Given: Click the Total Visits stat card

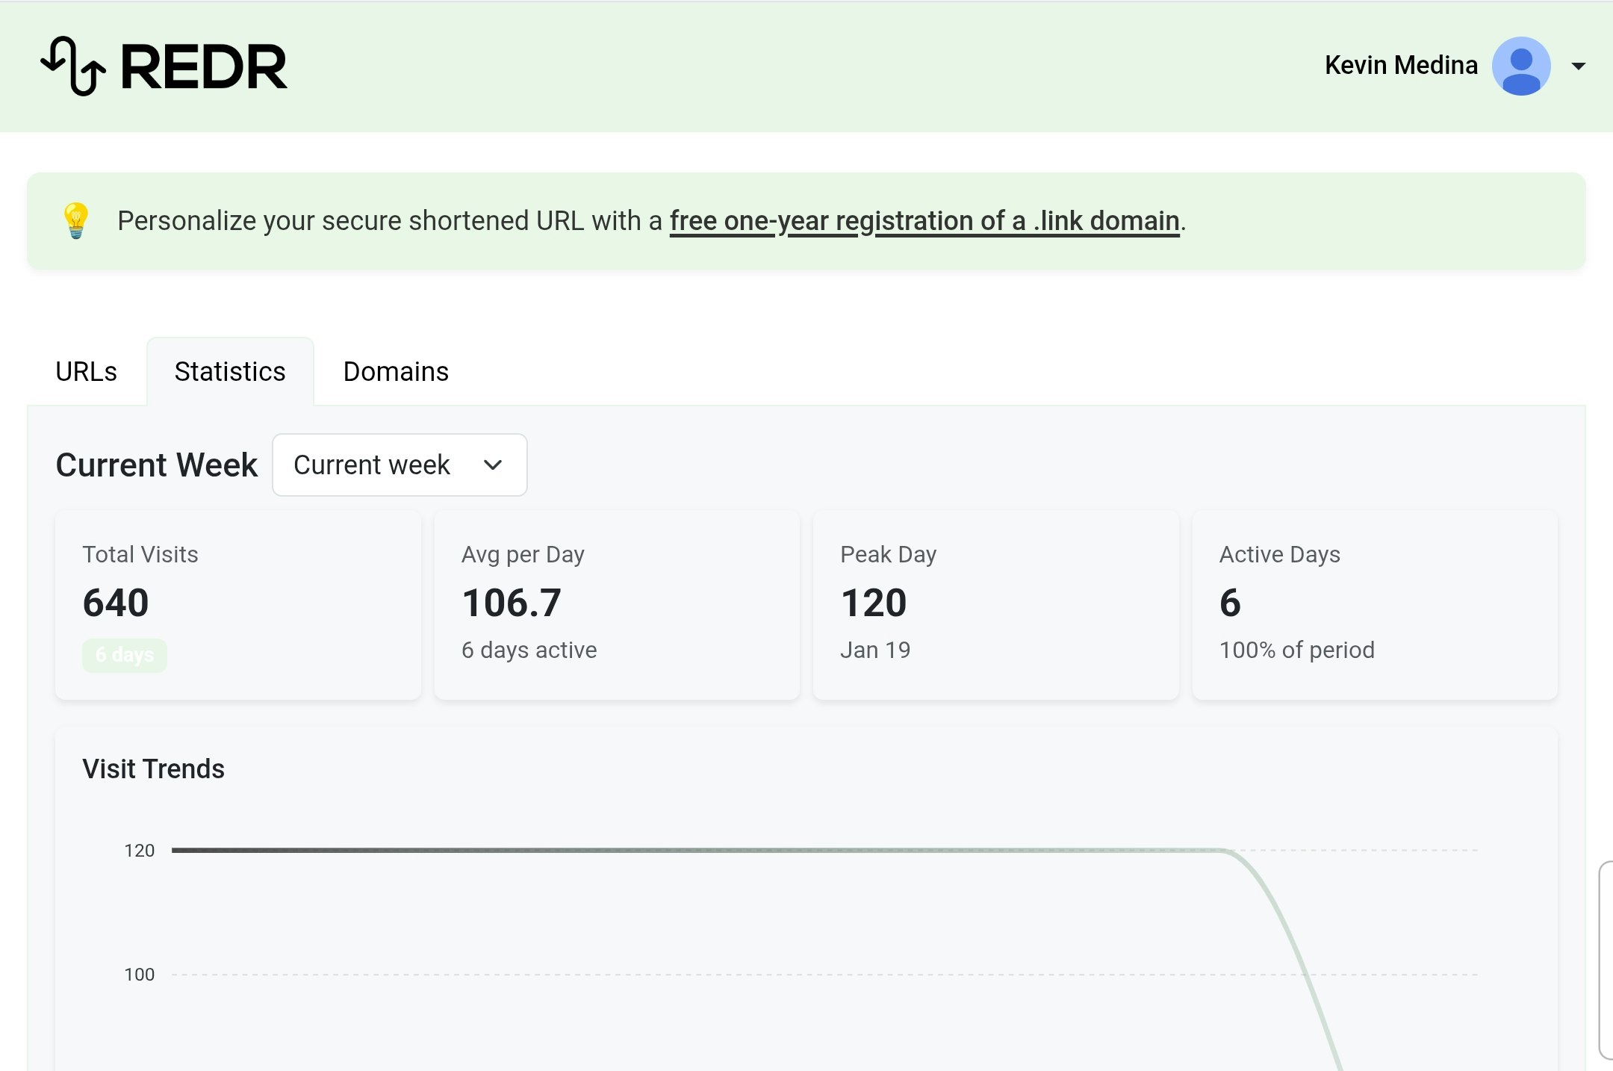Looking at the screenshot, I should click(x=237, y=603).
